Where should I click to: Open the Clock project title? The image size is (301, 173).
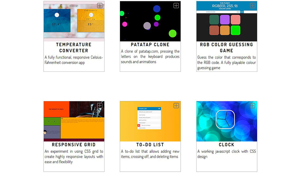227,145
